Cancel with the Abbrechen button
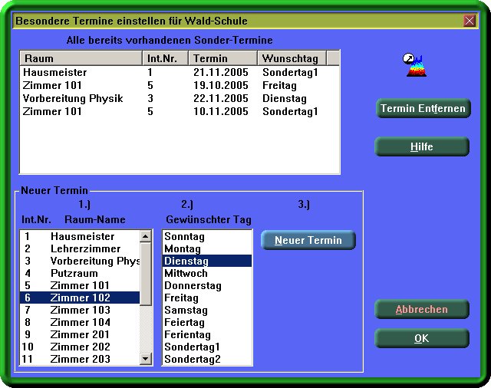This screenshot has height=388, width=491. pos(421,309)
